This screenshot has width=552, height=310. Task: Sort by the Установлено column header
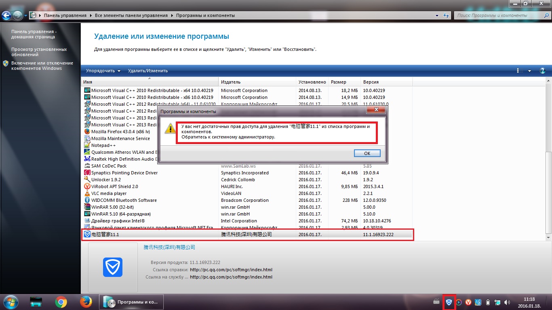point(312,82)
